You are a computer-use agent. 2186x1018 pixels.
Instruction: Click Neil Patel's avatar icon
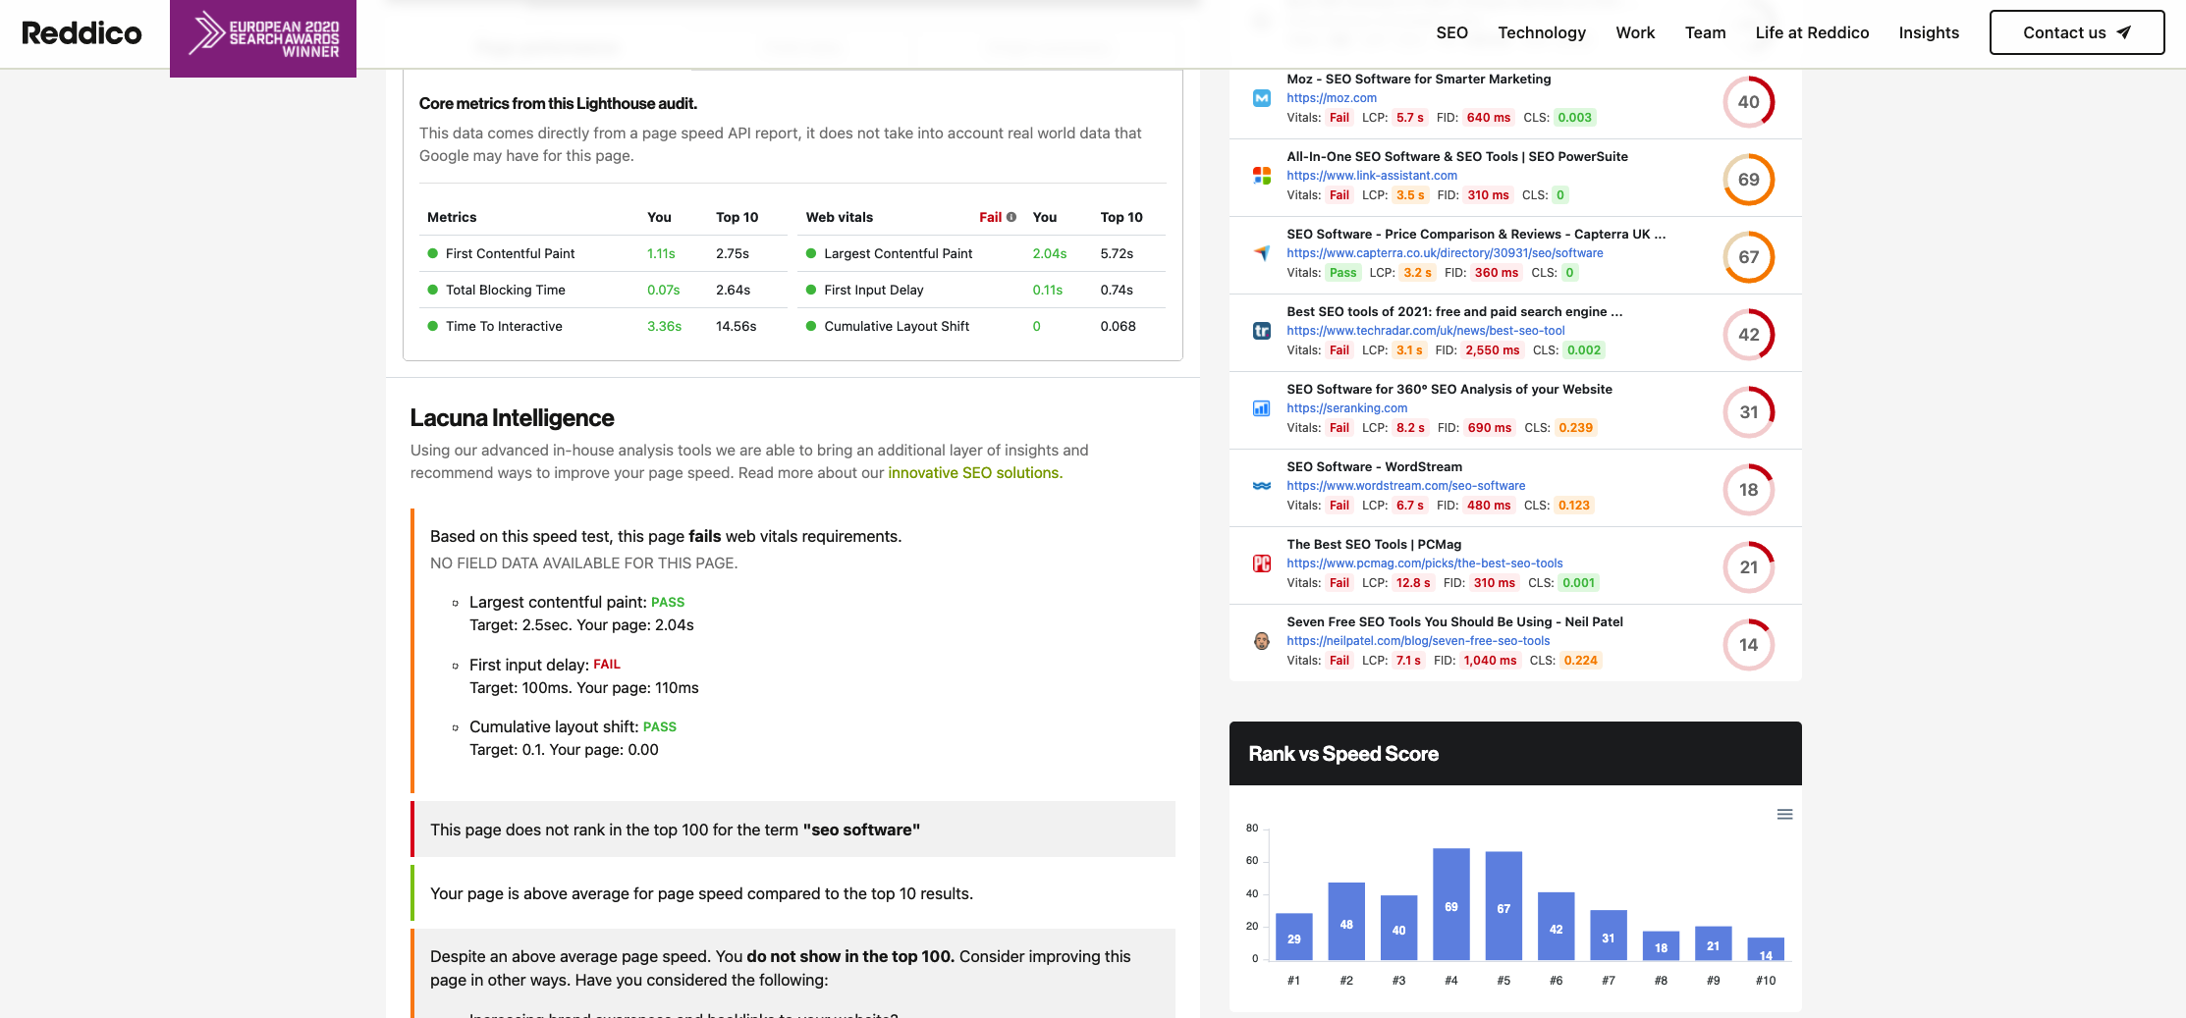(x=1262, y=642)
